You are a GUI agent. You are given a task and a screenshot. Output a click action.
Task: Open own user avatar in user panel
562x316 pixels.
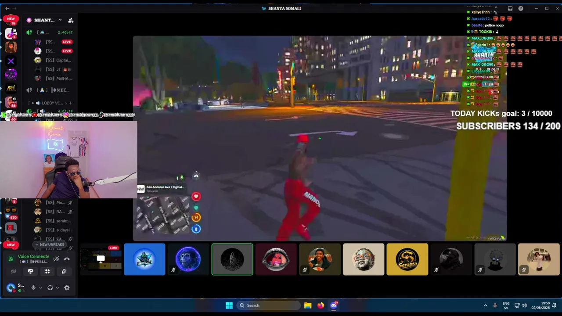point(11,288)
